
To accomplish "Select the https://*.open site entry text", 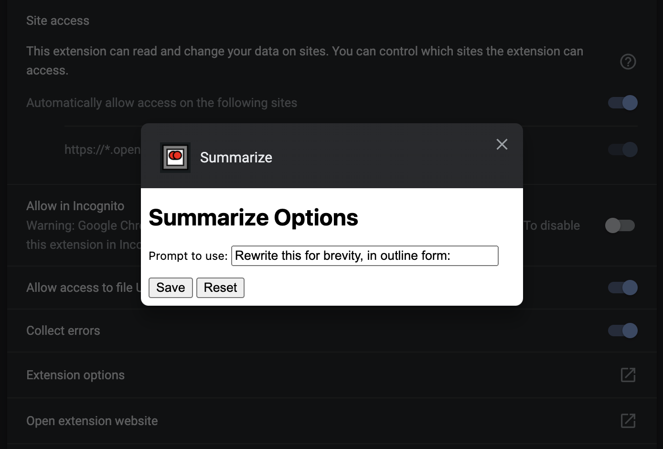I will (102, 150).
